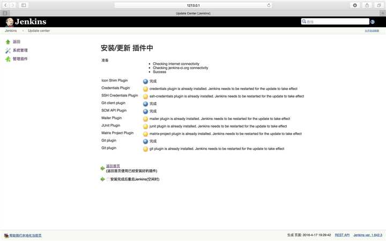Click the 'Matrix Project Plugin' row label
The width and height of the screenshot is (386, 241).
tap(117, 133)
